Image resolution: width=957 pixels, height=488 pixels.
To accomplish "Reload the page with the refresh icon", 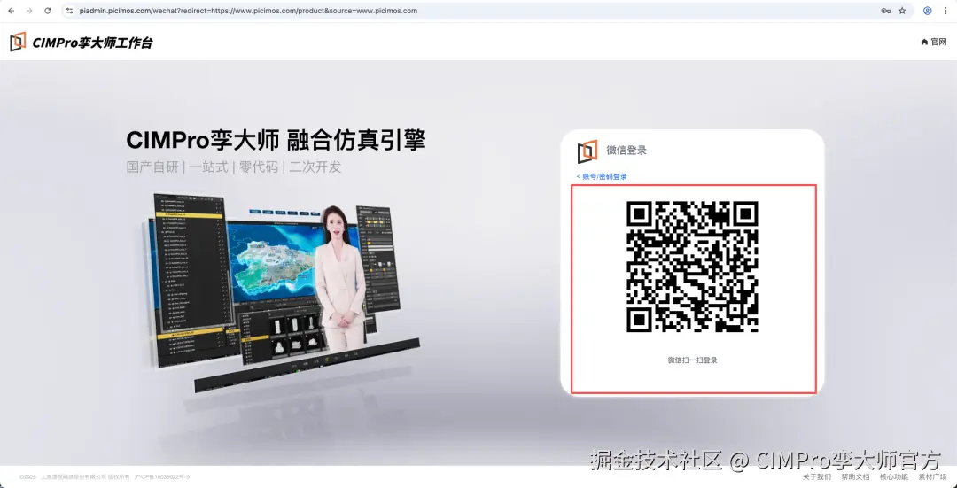I will coord(48,11).
